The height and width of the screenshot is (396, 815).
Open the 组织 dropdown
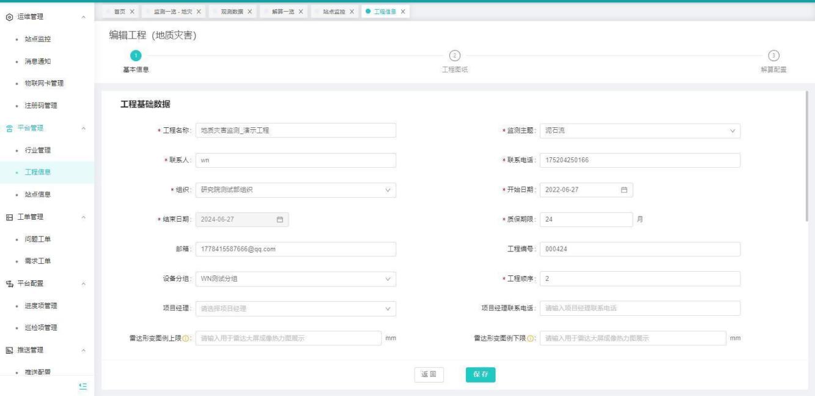click(295, 190)
